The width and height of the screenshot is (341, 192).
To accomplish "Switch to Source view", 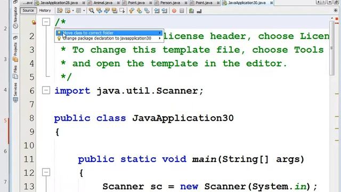I will (28, 11).
